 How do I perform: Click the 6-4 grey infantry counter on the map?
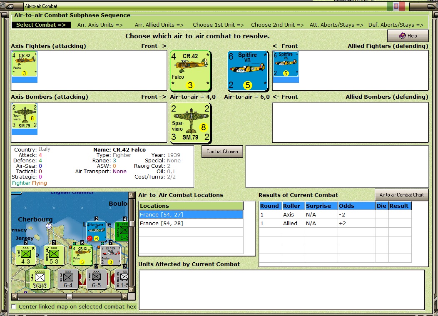click(x=68, y=279)
